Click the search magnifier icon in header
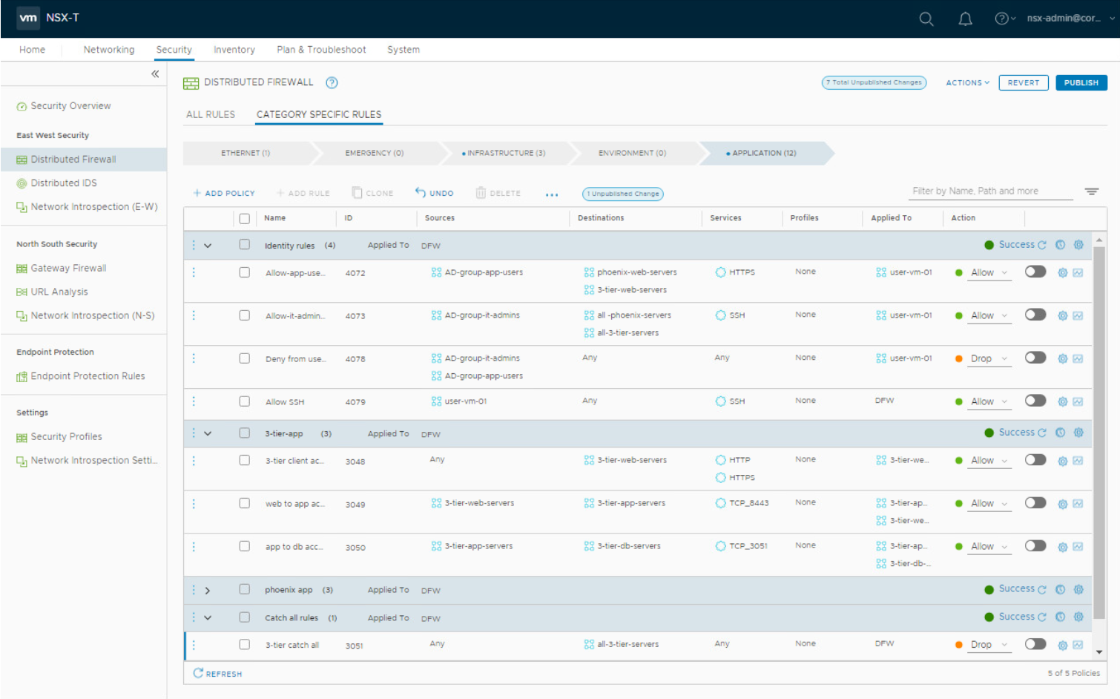 (x=926, y=19)
